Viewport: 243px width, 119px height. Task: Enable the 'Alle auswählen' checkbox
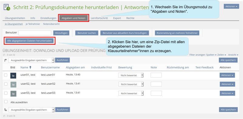(x=6, y=102)
